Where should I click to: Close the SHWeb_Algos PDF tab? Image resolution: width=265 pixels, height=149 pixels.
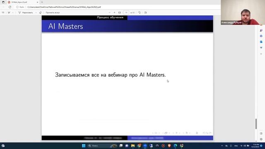37,2
